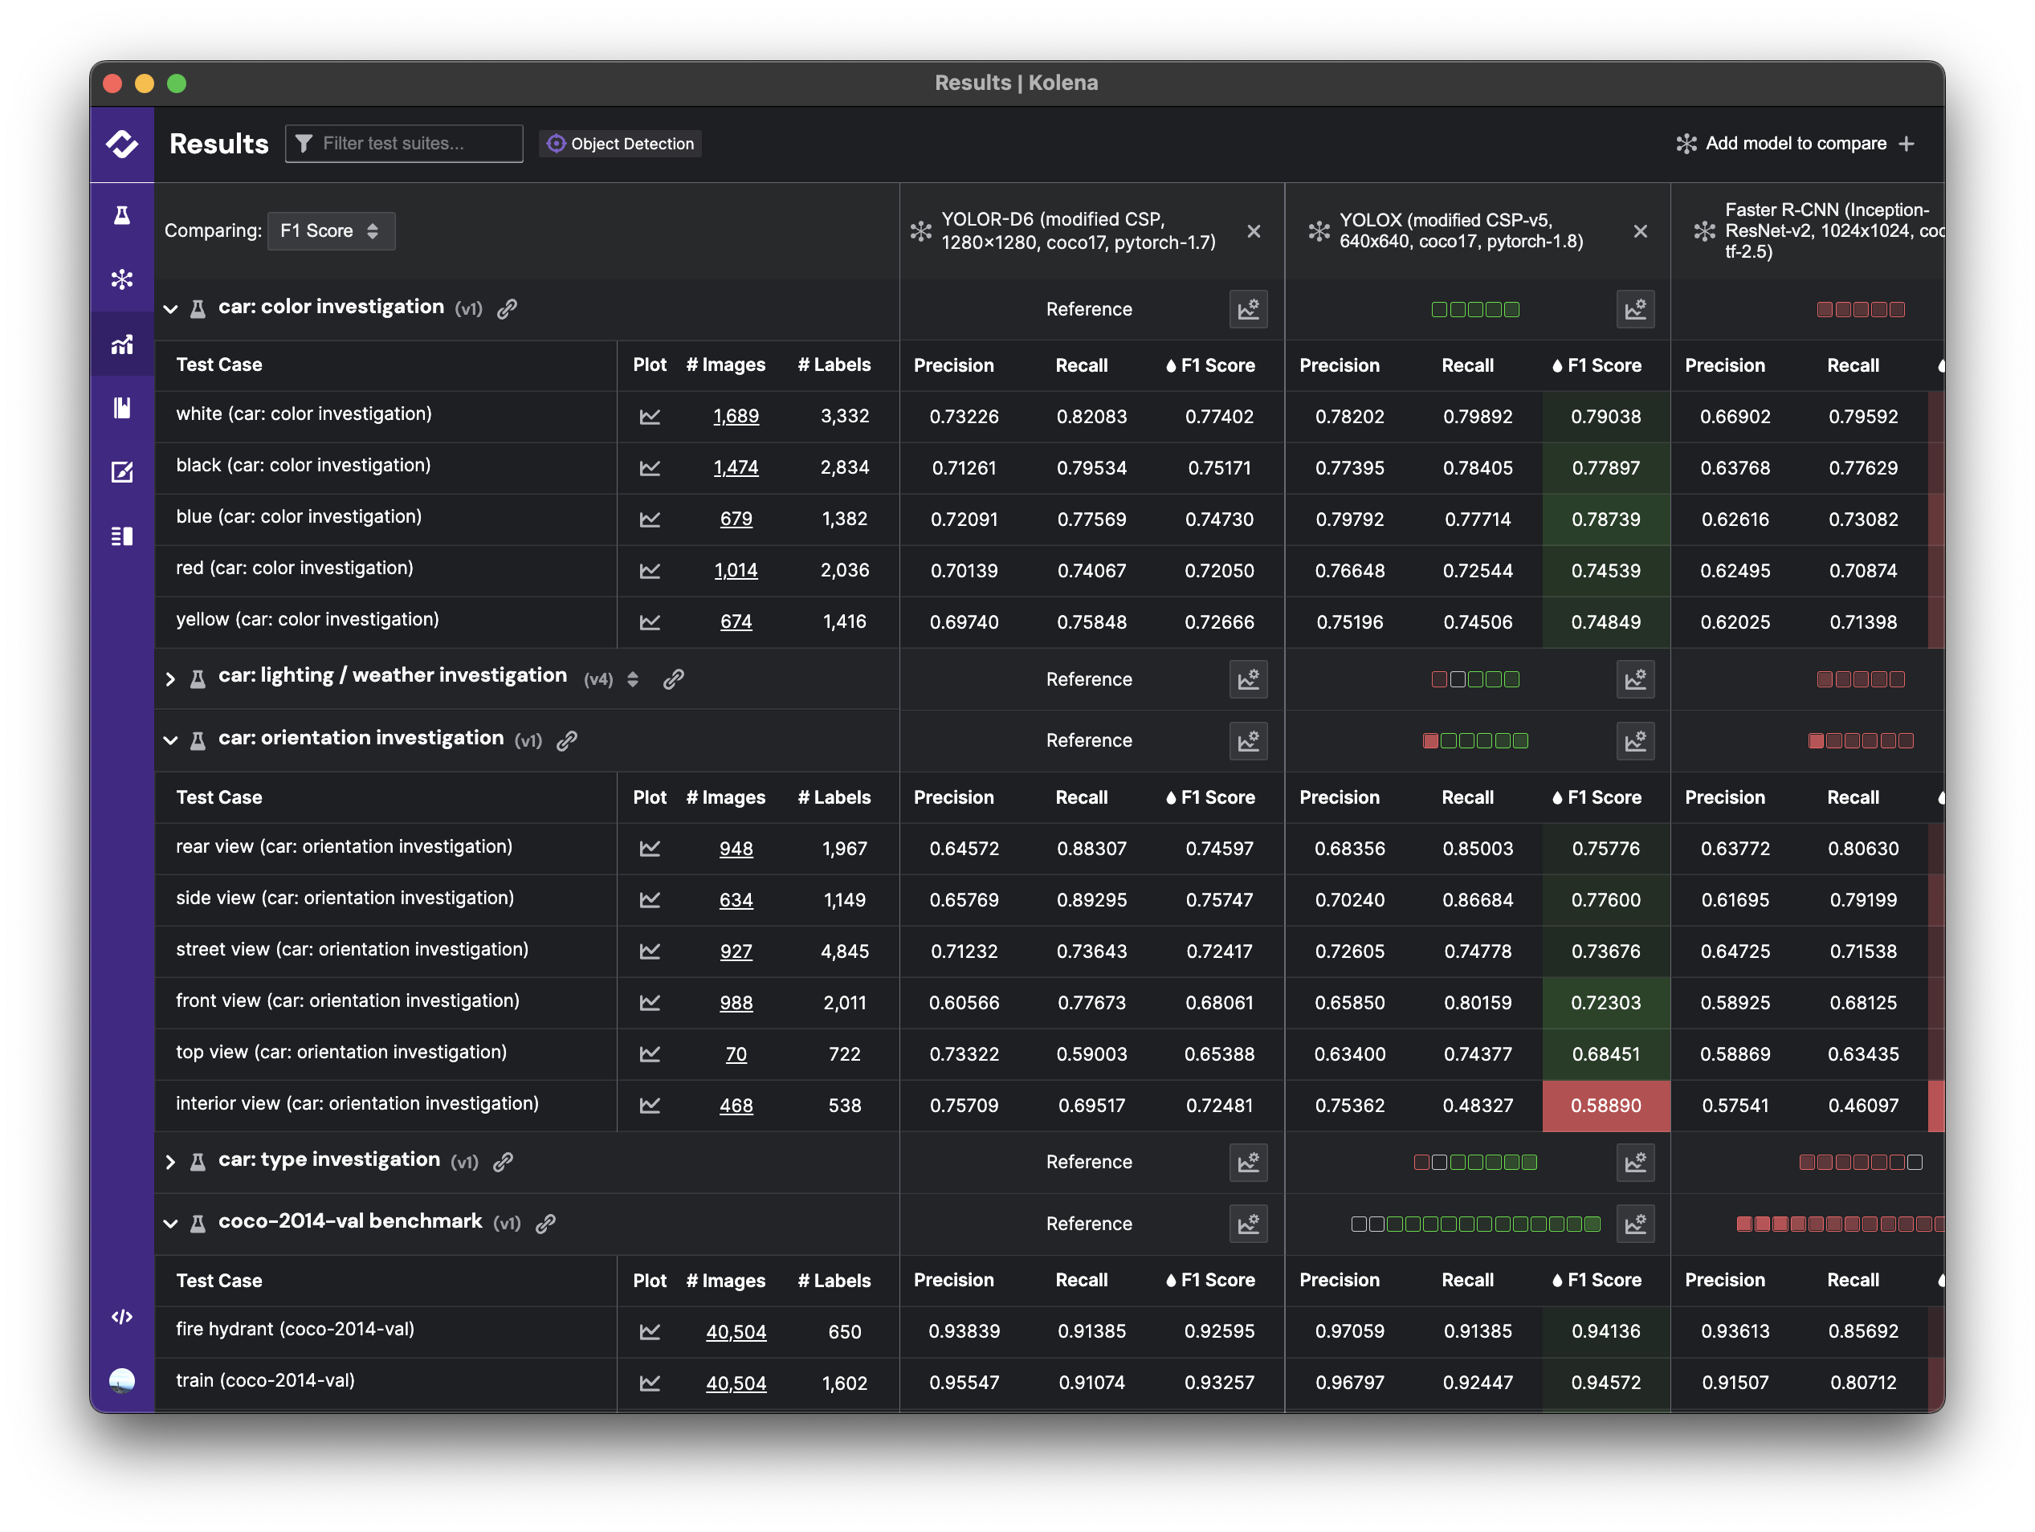The width and height of the screenshot is (2035, 1532).
Task: Click Add model to compare
Action: coord(1796,144)
